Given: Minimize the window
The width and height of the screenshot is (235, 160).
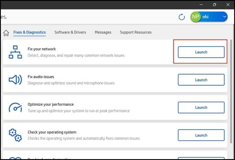Looking at the screenshot, I should coord(201,5).
